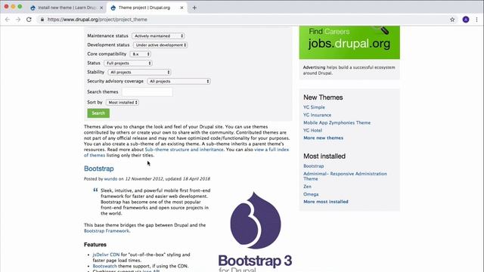
Task: Open the Bootswatch link
Action: (x=104, y=266)
